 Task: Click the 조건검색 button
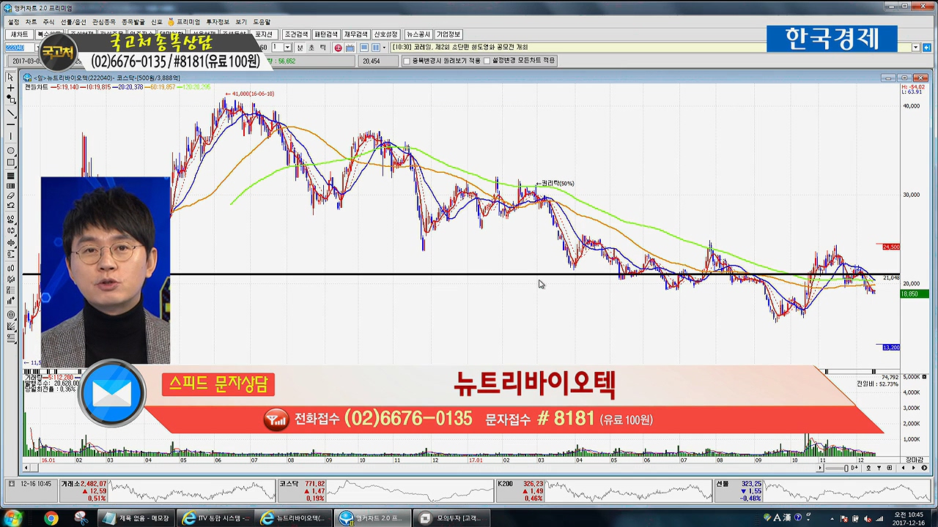click(x=296, y=34)
